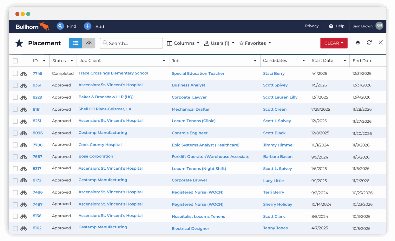
Task: Open Find with the magnifier icon
Action: (60, 26)
